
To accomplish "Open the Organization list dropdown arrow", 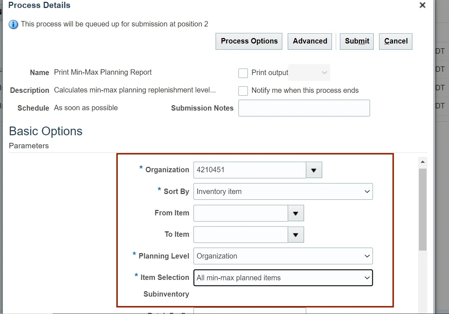I will (x=314, y=170).
